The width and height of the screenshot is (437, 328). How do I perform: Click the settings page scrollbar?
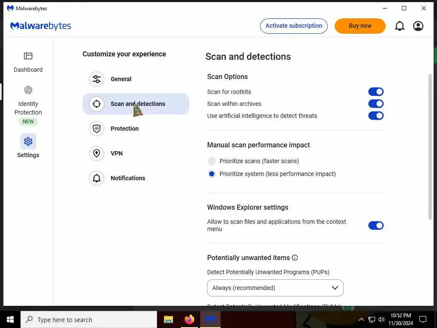(430, 147)
